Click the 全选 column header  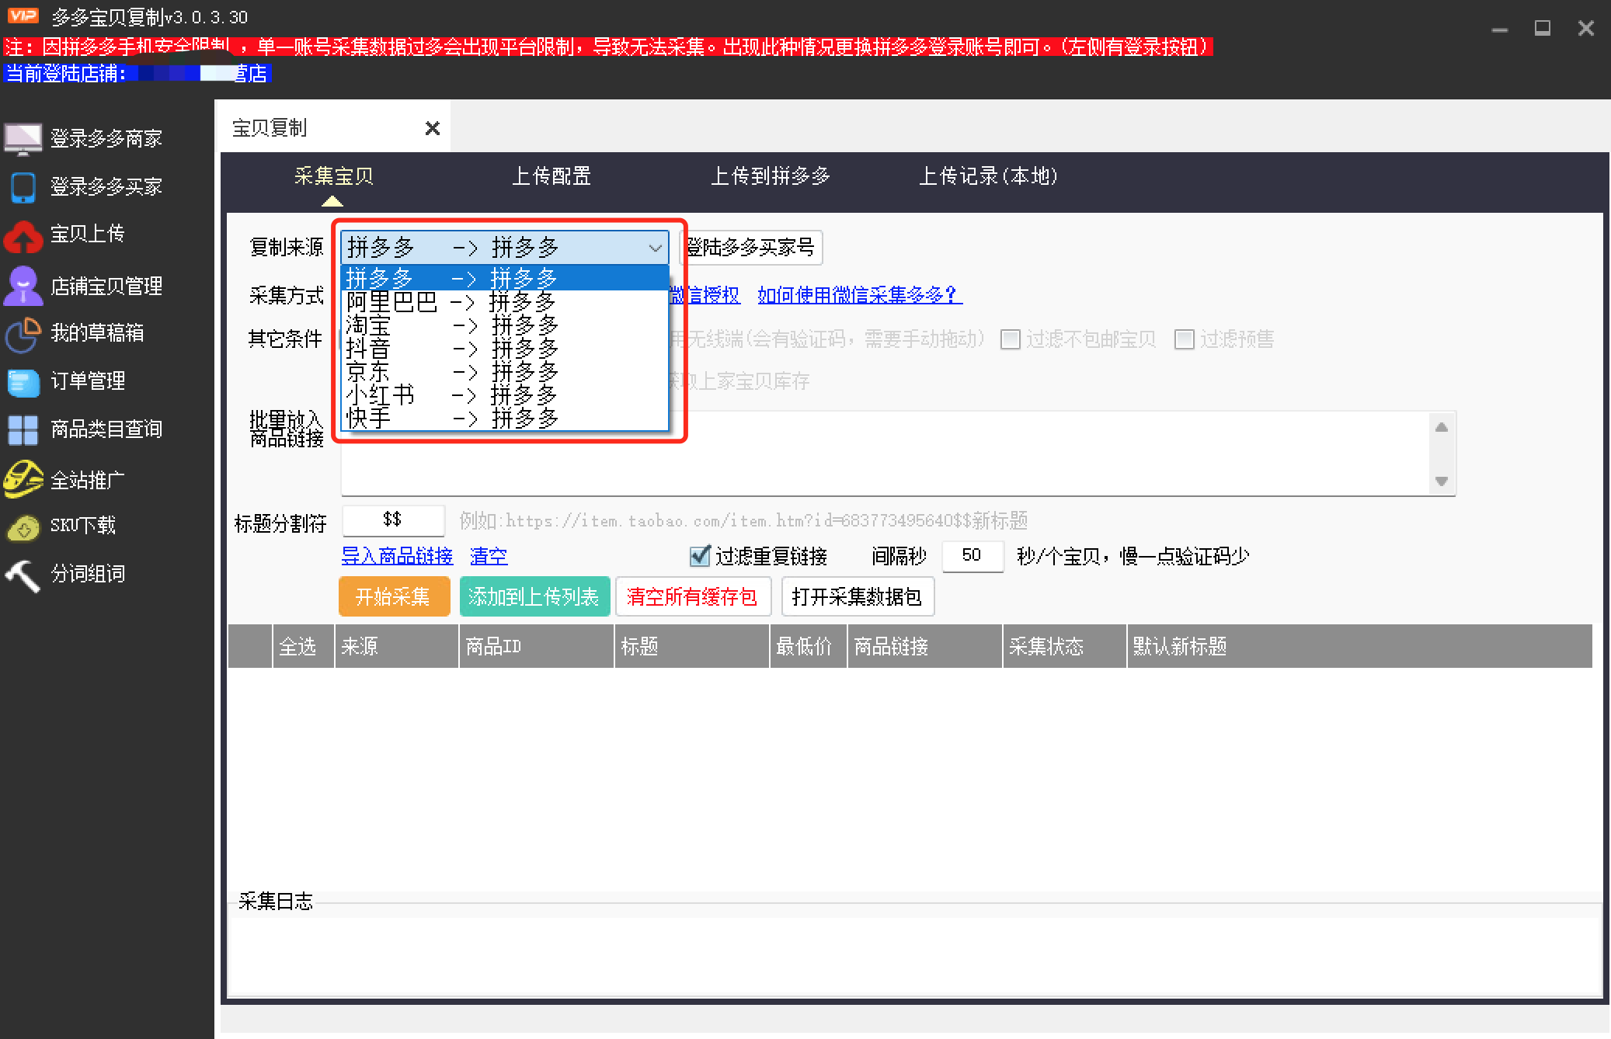[x=303, y=646]
